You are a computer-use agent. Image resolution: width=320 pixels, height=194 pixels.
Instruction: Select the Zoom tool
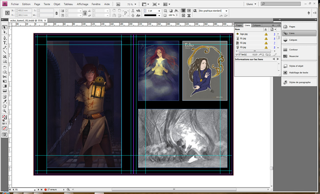point(4,111)
